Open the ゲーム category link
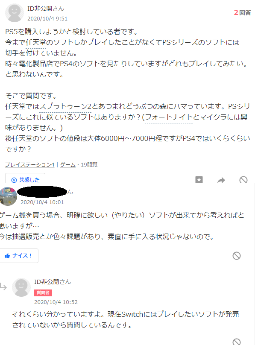 pyautogui.click(x=68, y=164)
